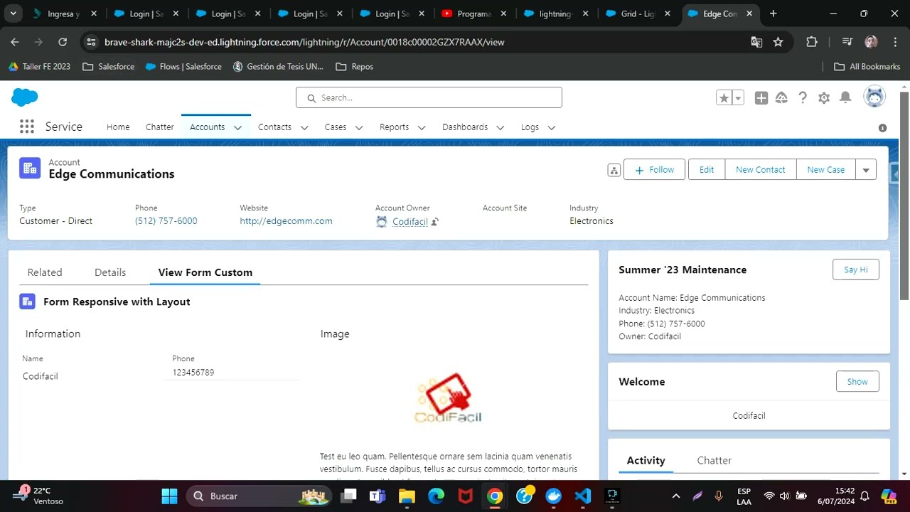Open the Codifacil account owner link
Image resolution: width=910 pixels, height=512 pixels.
(x=410, y=222)
